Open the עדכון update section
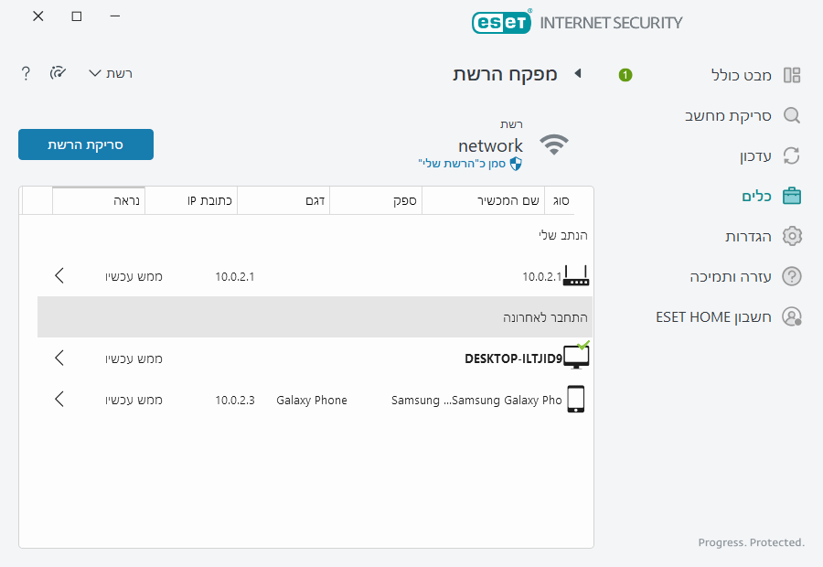Screen dimensions: 823x567 756,155
